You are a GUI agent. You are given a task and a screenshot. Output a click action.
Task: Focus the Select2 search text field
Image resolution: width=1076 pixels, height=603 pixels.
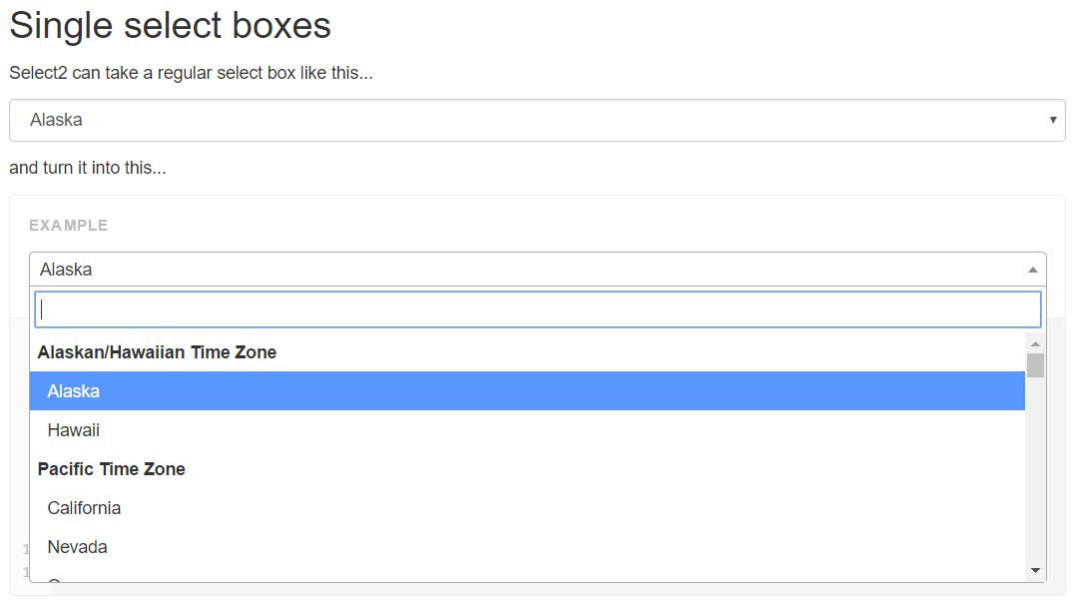537,309
